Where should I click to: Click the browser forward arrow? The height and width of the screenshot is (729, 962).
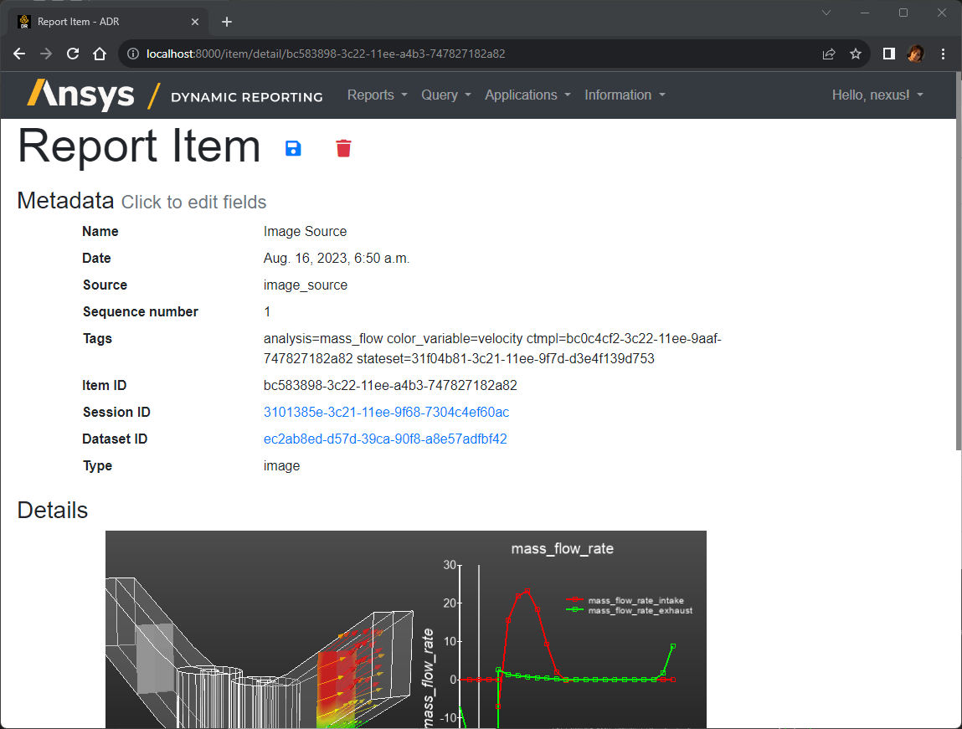tap(46, 54)
